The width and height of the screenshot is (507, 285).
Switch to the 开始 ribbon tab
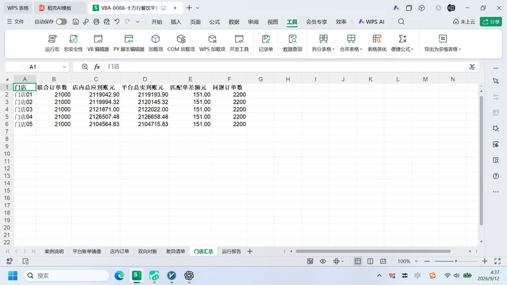157,22
